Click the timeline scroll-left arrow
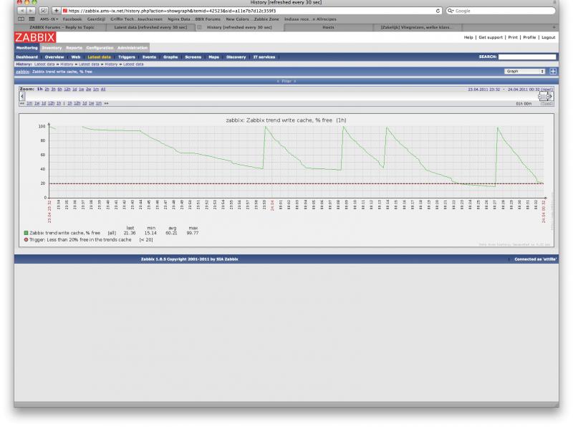The height and width of the screenshot is (427, 573). (22, 95)
